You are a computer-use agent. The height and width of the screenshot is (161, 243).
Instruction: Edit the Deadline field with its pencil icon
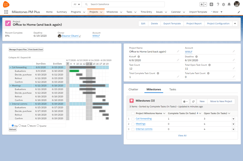(234, 60)
